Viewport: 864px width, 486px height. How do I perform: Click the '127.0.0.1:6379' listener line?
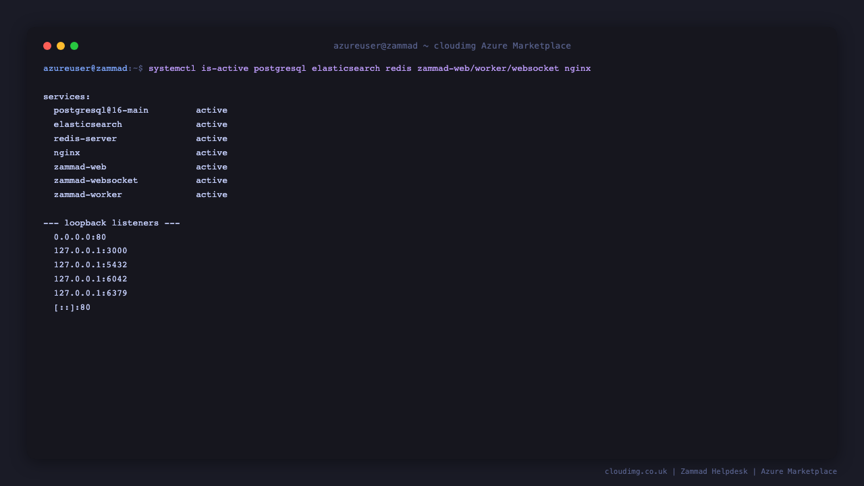pyautogui.click(x=90, y=294)
